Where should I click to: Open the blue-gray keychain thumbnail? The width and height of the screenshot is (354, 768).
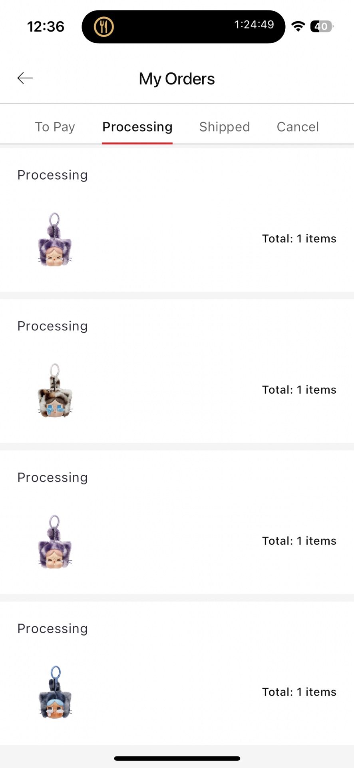55,692
